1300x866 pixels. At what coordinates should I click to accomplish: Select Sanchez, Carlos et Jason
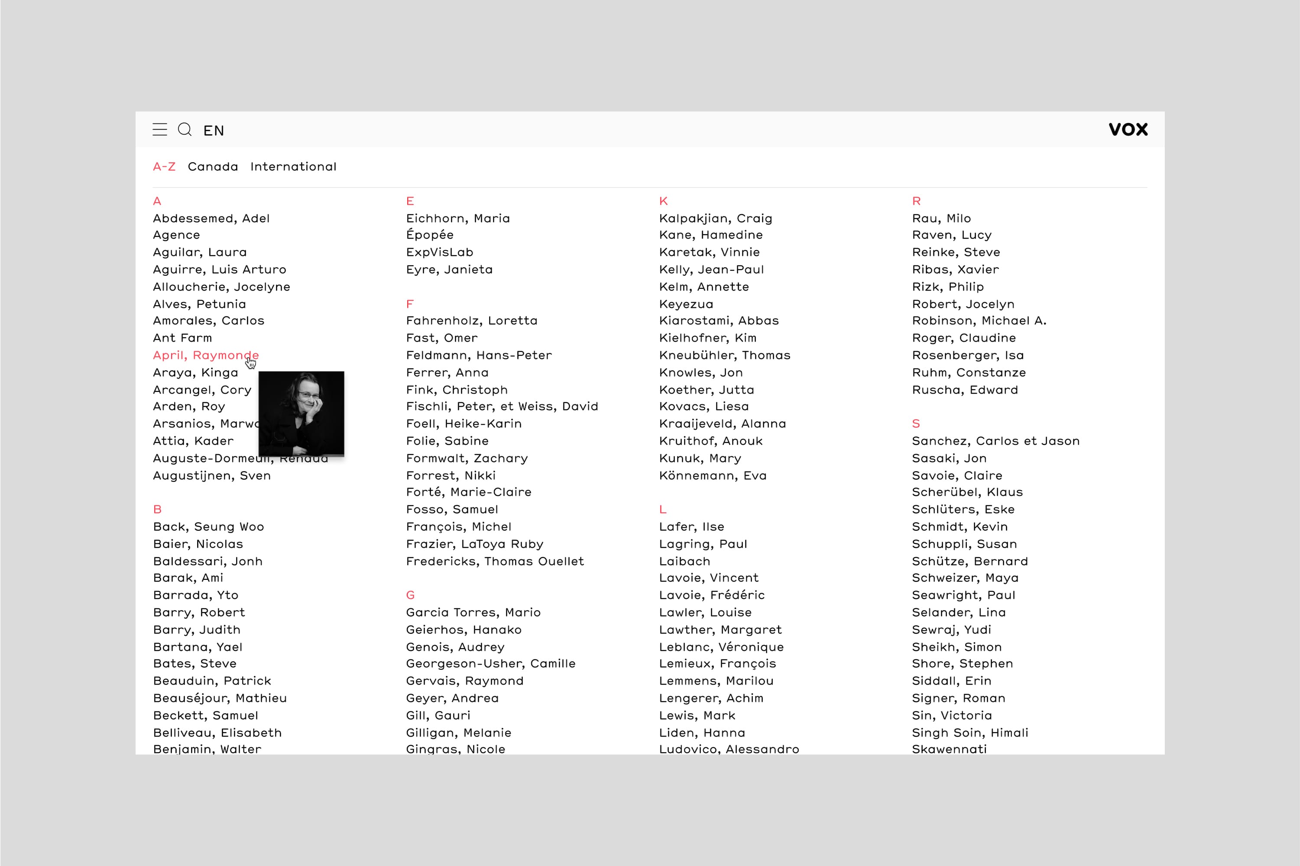(x=995, y=441)
